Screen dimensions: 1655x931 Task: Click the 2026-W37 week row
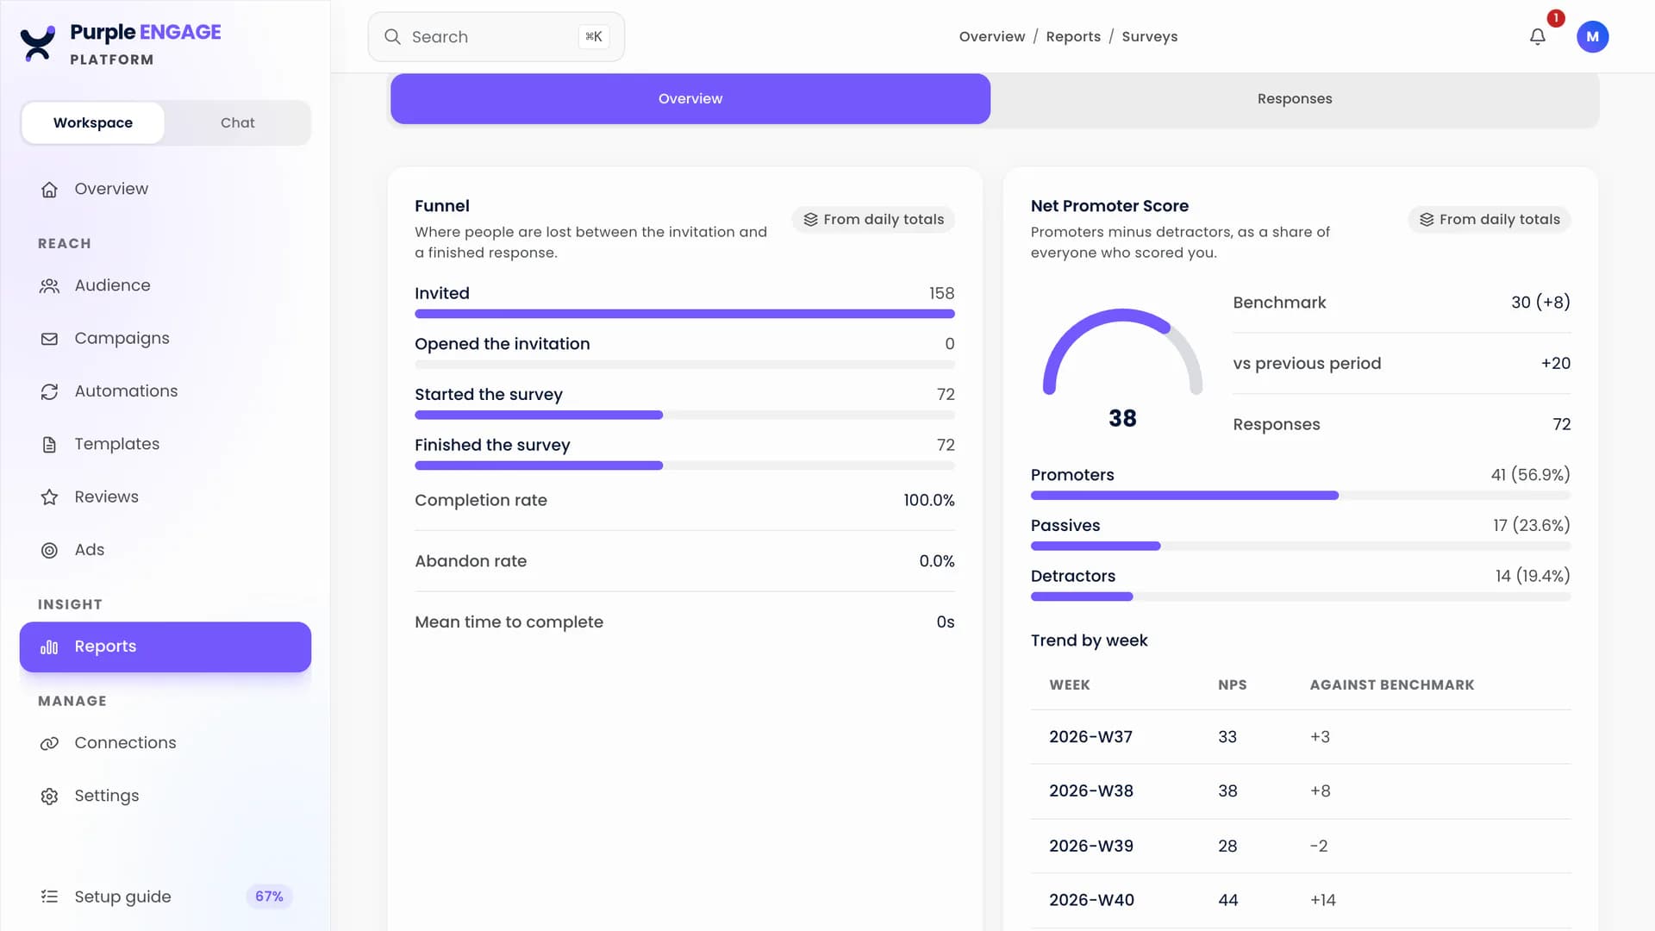coord(1301,737)
